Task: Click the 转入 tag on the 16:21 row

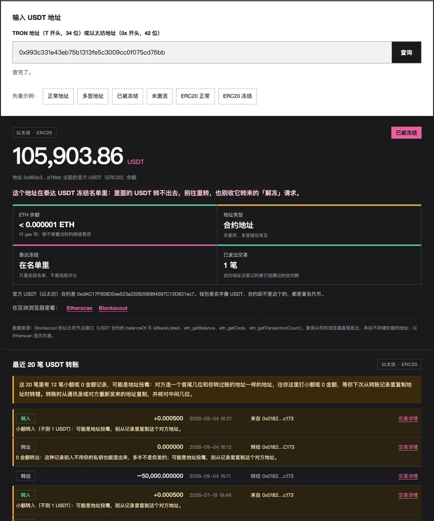Action: coord(26,419)
